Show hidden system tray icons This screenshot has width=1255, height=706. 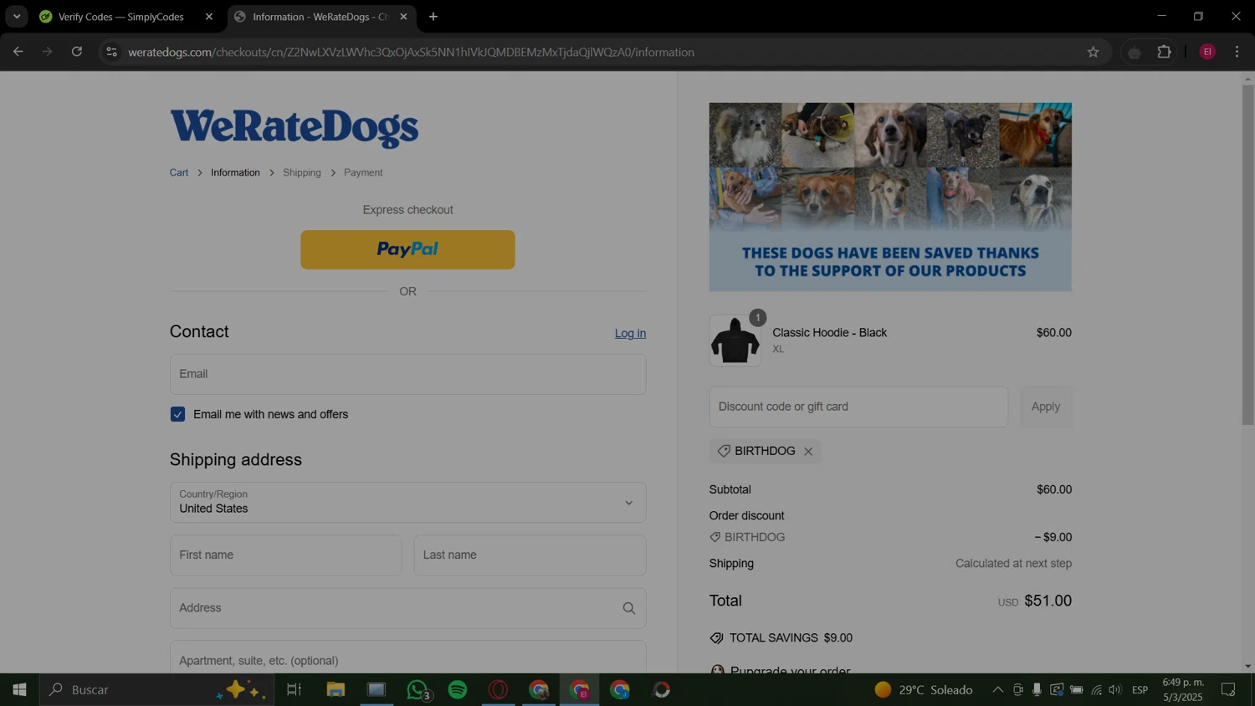tap(997, 690)
